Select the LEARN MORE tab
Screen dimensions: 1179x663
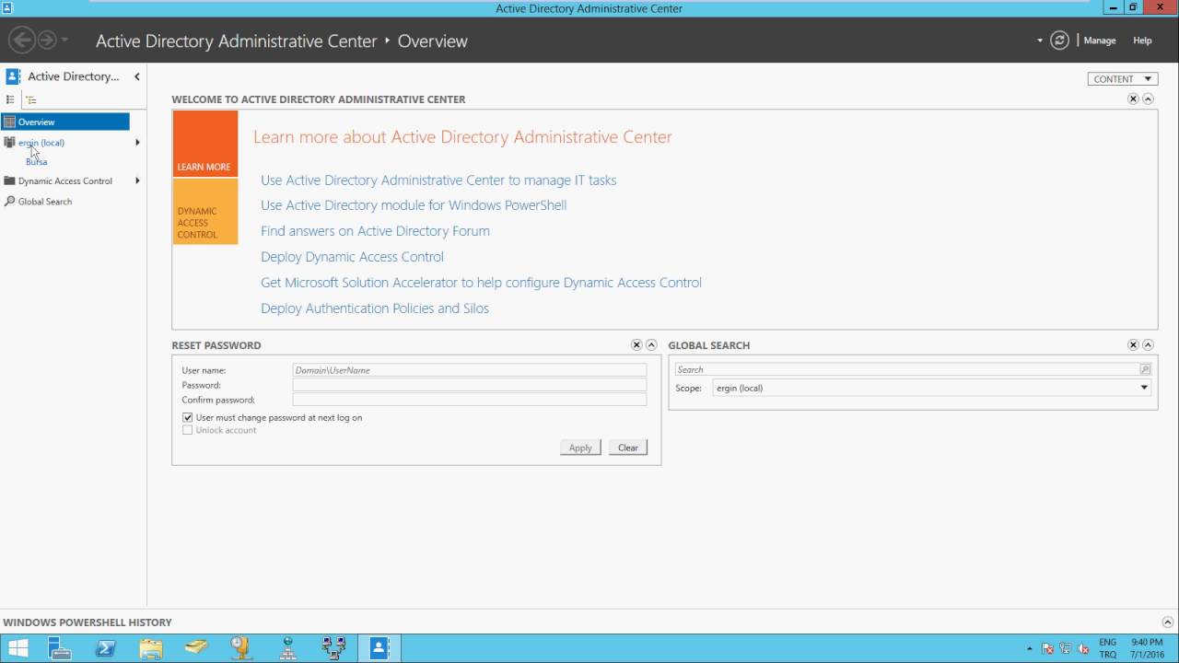[x=204, y=144]
